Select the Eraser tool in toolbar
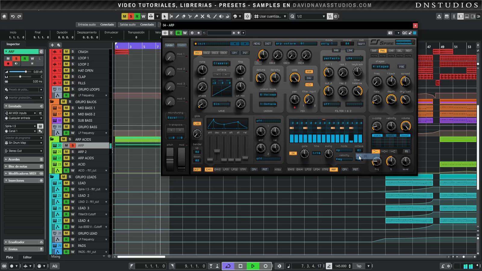The image size is (482, 271). (x=183, y=16)
